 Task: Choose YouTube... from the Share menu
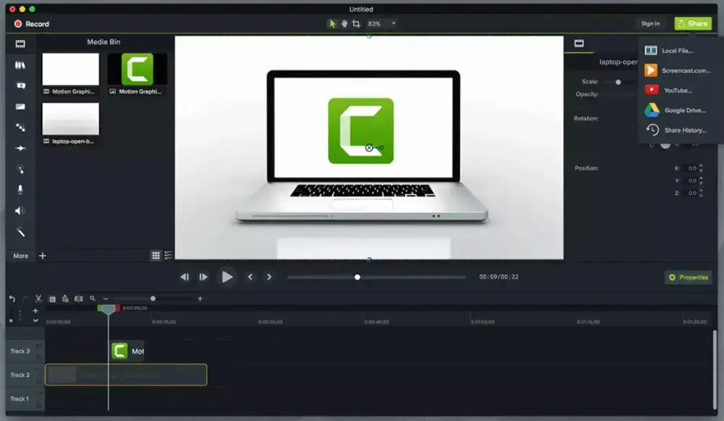677,91
